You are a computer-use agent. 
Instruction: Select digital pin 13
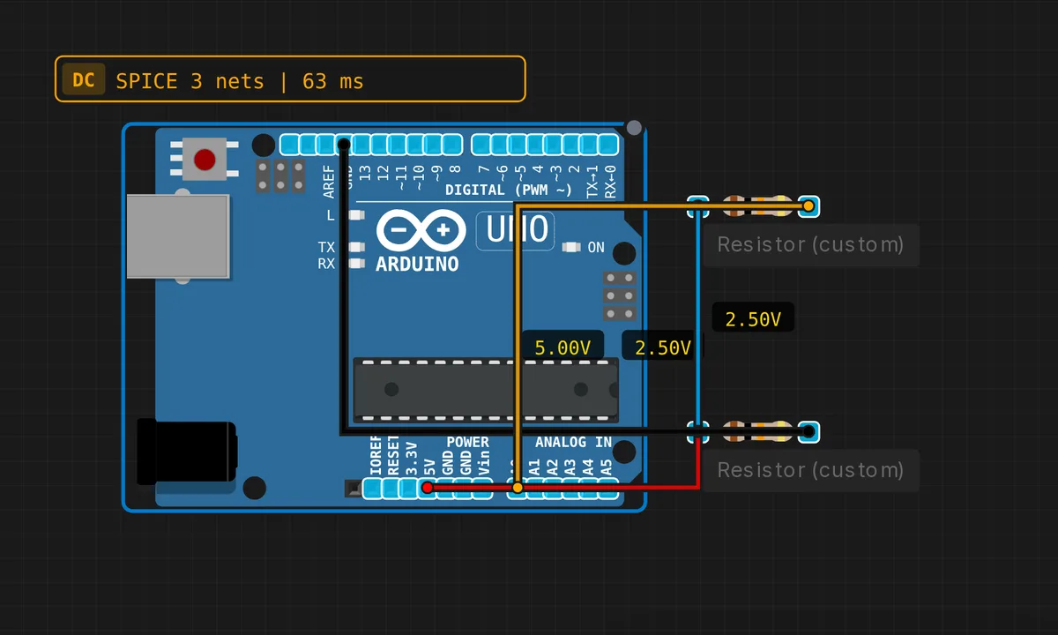(362, 145)
